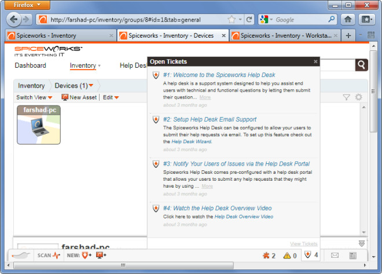
Task: Open the Switch View dropdown
Action: coord(34,97)
